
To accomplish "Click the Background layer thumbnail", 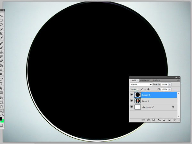I will click(x=138, y=107).
